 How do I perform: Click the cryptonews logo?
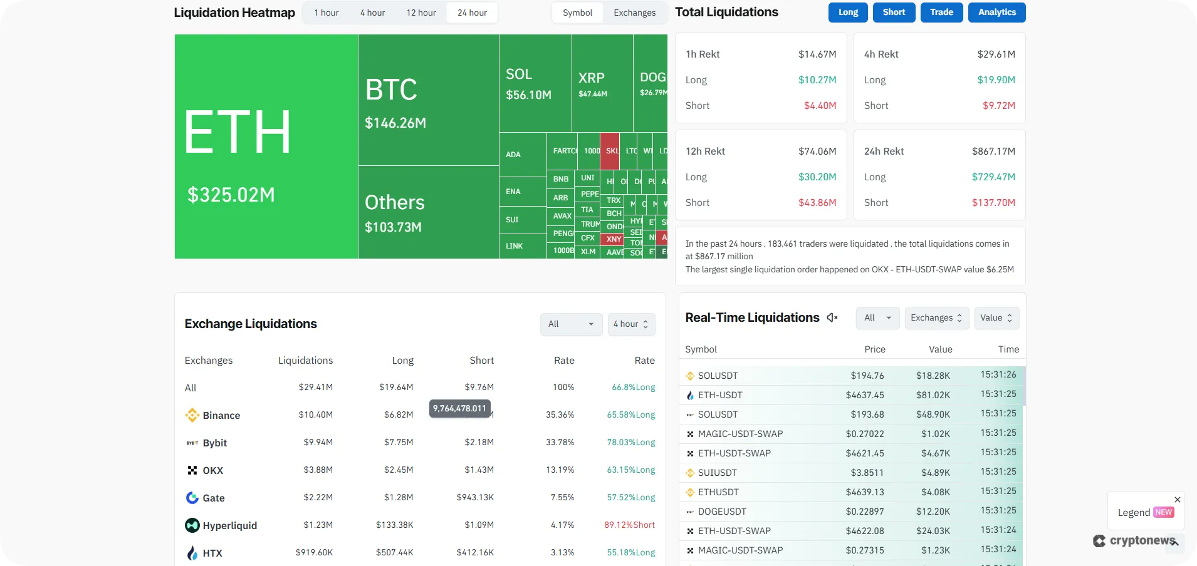coord(1136,541)
